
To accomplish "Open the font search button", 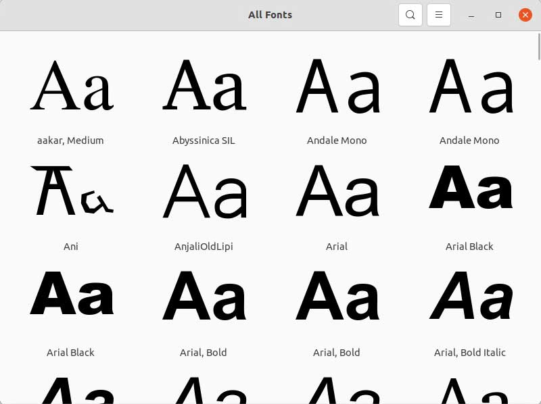I will coord(410,15).
